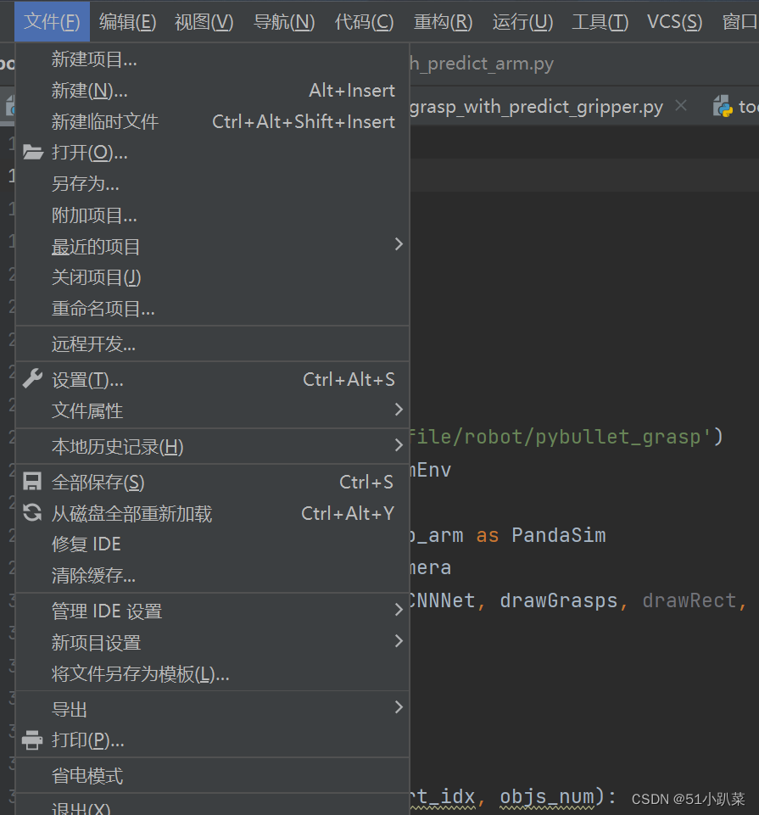
Task: Close the grasp_with_predict_gripper.py tab
Action: coord(680,105)
